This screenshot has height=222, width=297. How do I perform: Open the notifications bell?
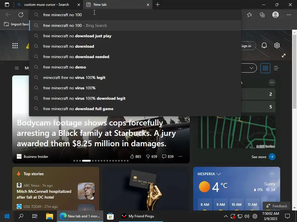264,45
